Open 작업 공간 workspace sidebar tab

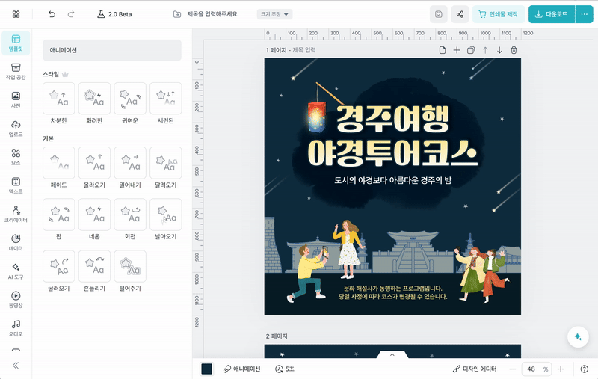coord(16,72)
